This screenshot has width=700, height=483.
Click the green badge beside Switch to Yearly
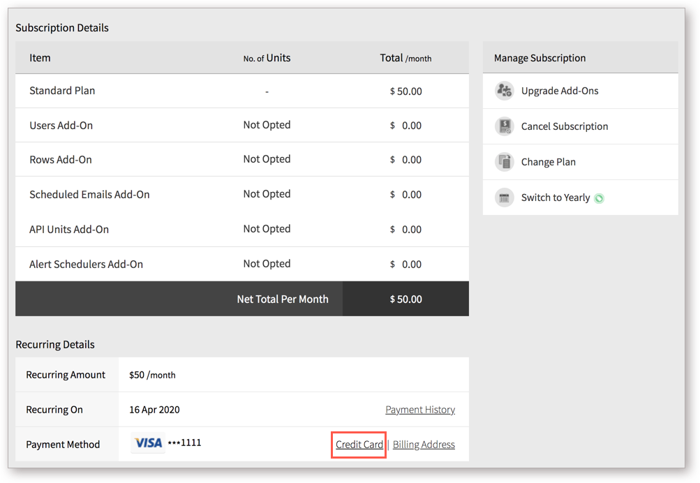coord(599,198)
